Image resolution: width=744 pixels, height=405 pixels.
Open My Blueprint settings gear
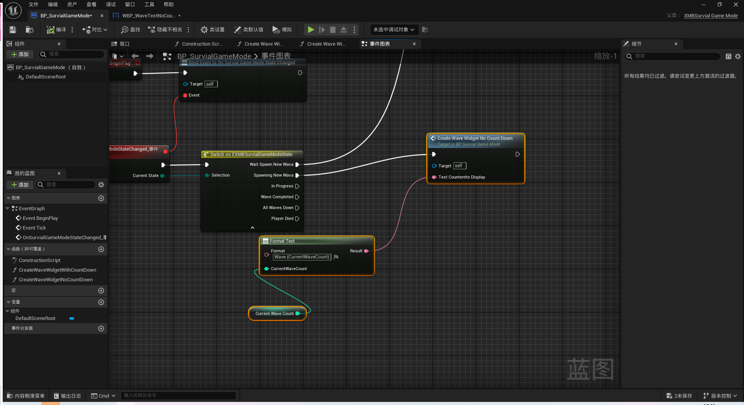click(x=101, y=185)
